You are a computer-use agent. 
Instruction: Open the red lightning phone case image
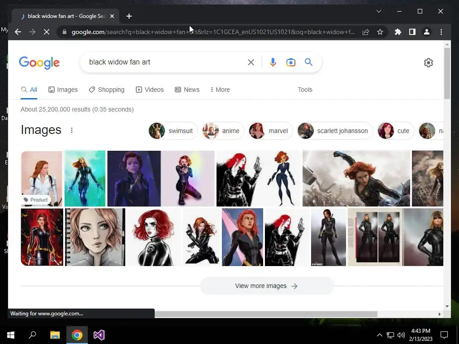[x=42, y=237]
